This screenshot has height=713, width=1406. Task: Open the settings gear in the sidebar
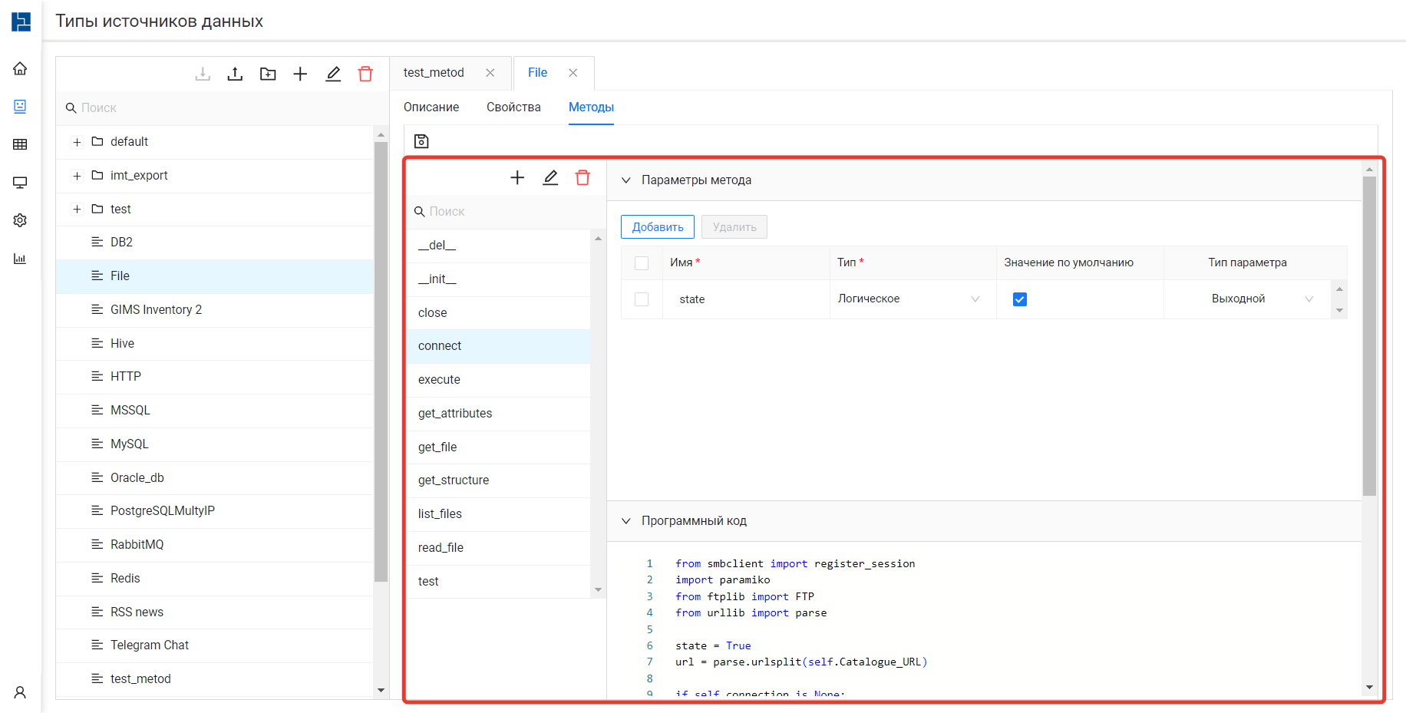[x=20, y=220]
